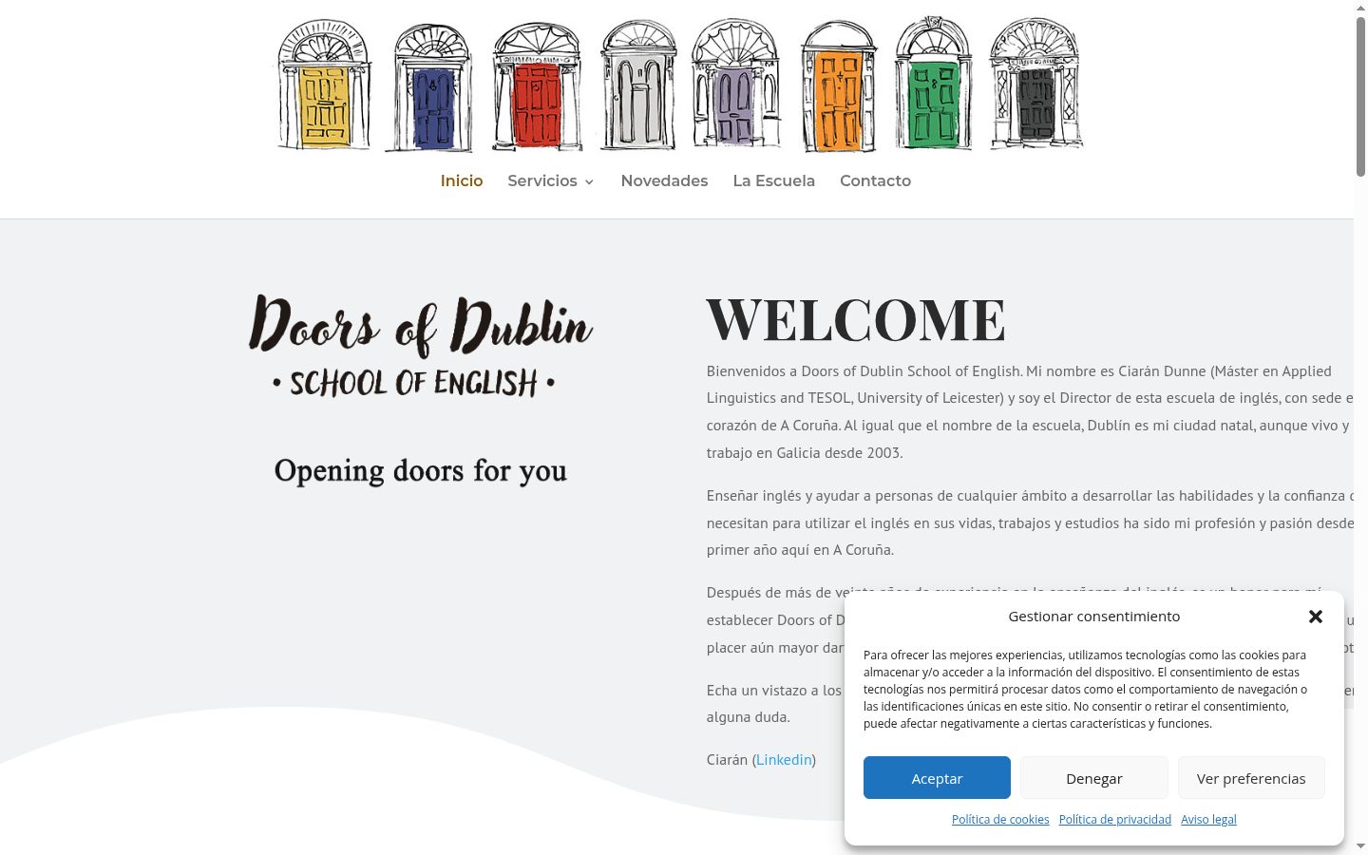Accept cookies with the Aceptar button
This screenshot has height=855, width=1368.
tap(937, 778)
